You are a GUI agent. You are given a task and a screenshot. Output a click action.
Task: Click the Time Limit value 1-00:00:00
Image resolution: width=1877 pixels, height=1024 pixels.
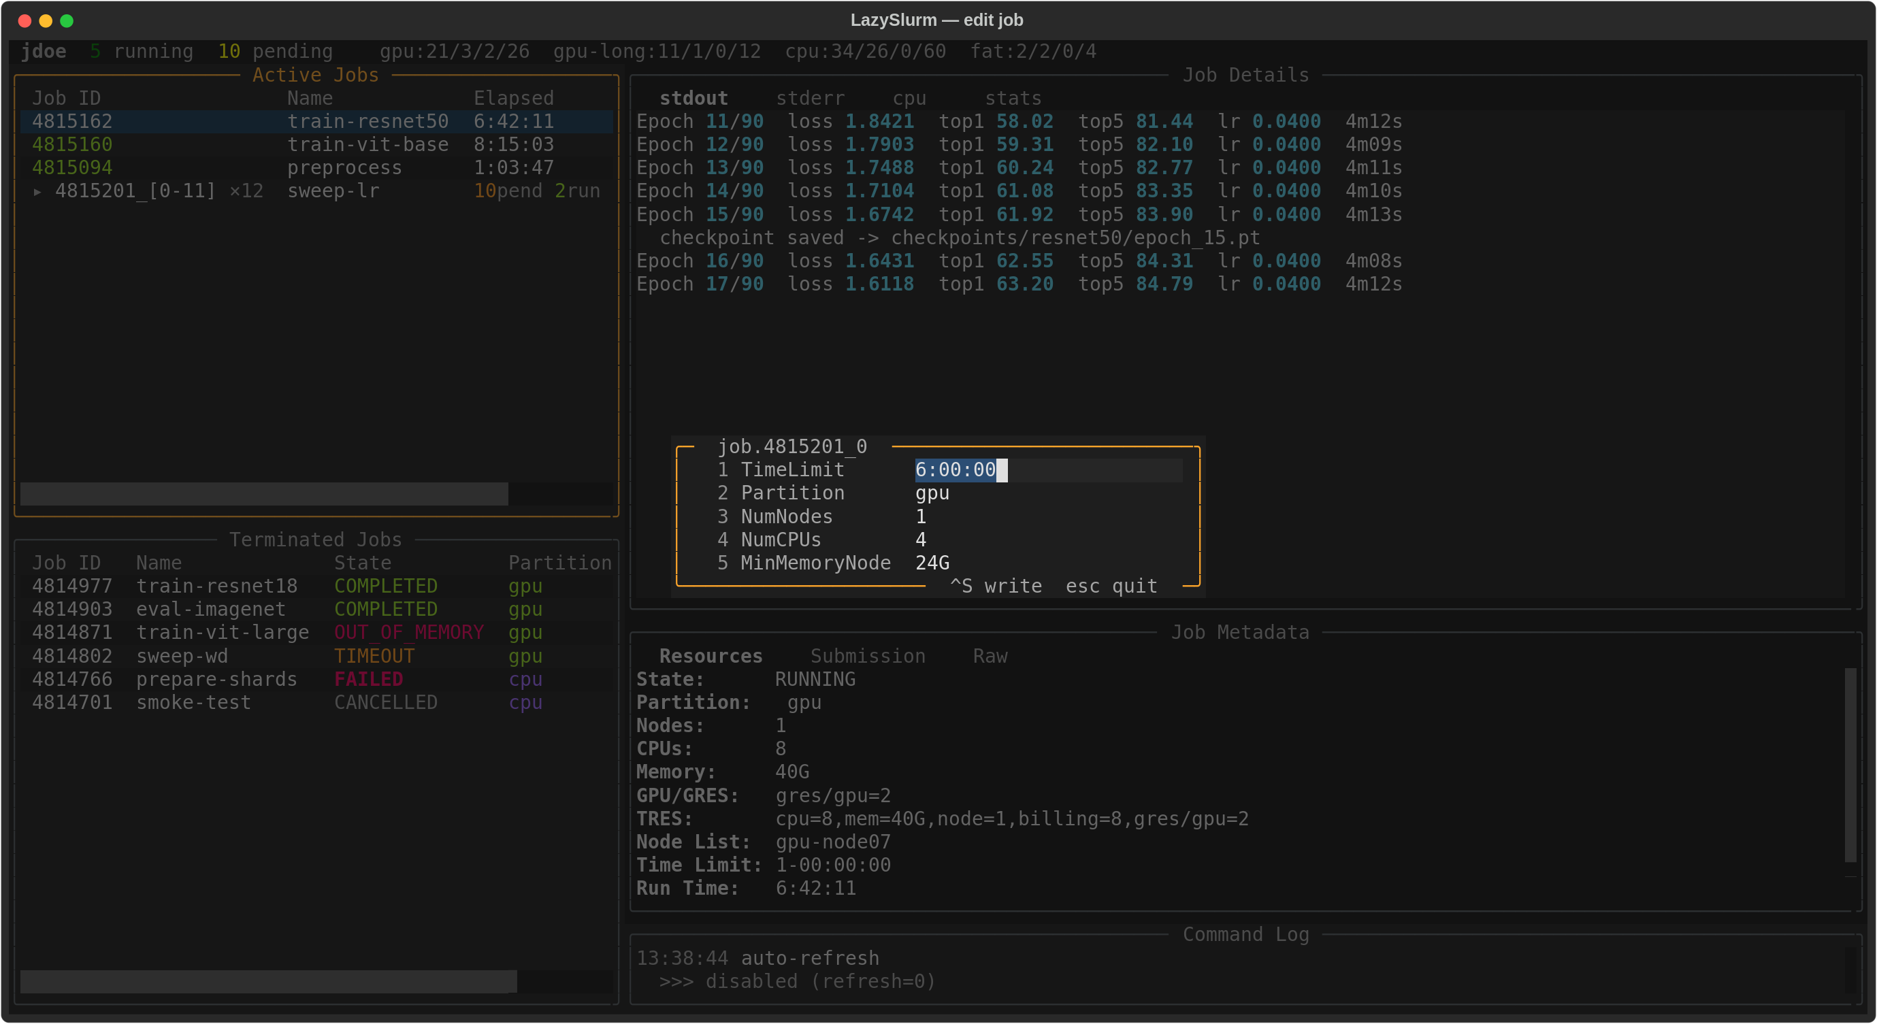pyautogui.click(x=833, y=865)
